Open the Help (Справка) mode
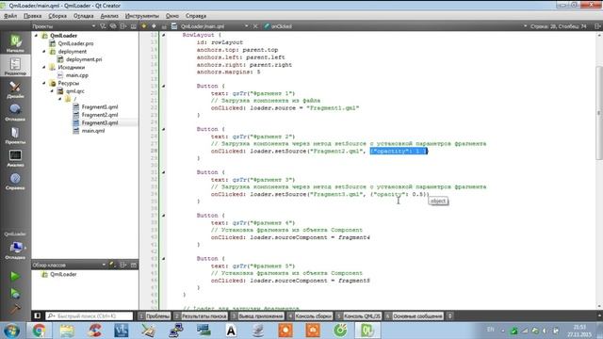The height and width of the screenshot is (339, 603). [x=15, y=181]
